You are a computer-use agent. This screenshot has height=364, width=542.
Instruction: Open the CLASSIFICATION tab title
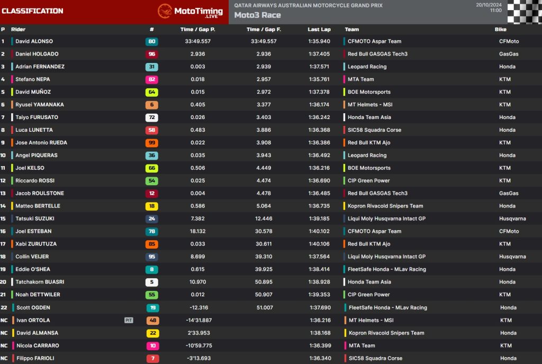click(32, 11)
